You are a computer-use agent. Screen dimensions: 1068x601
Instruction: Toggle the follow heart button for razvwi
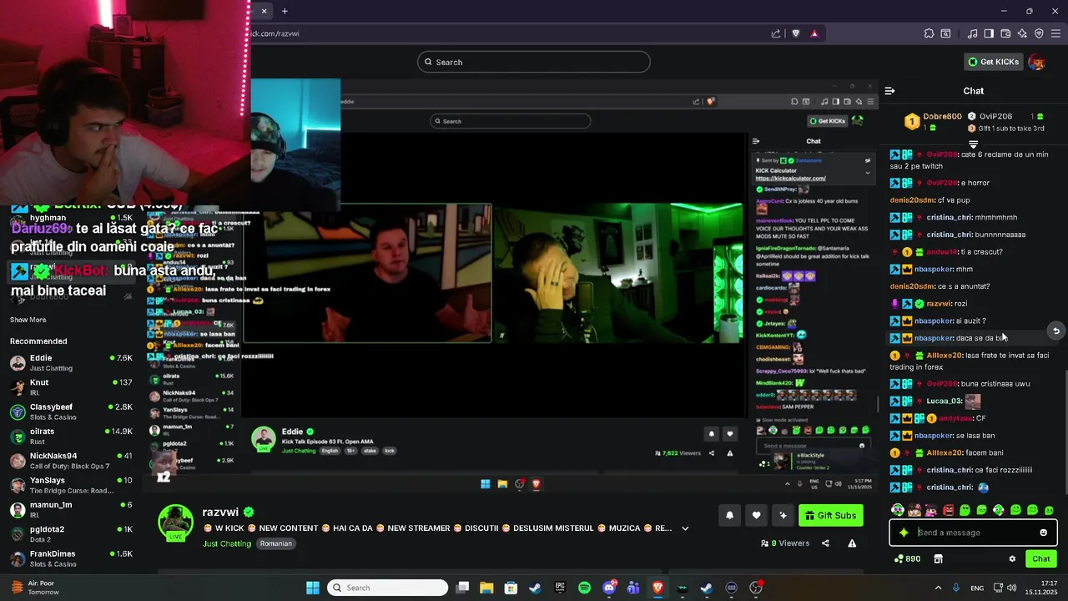tap(756, 515)
